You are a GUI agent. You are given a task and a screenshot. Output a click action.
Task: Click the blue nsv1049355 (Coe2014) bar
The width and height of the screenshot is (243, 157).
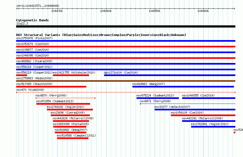(x=209, y=98)
